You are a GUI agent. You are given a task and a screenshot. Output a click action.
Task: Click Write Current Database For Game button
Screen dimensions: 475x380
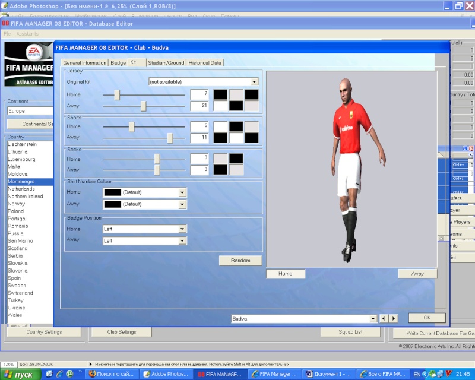pos(434,333)
